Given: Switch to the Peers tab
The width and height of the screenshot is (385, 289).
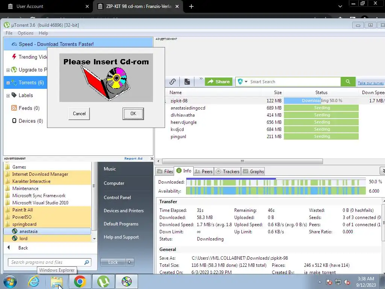Looking at the screenshot, I should pyautogui.click(x=203, y=171).
